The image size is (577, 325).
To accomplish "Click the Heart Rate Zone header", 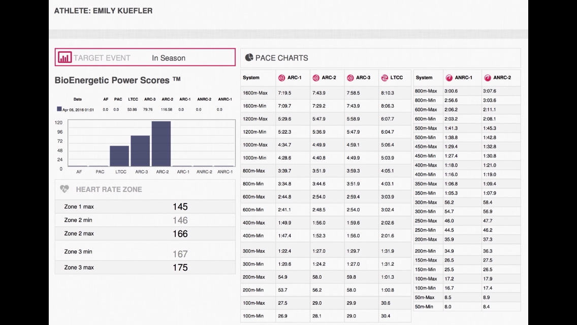I will [109, 189].
